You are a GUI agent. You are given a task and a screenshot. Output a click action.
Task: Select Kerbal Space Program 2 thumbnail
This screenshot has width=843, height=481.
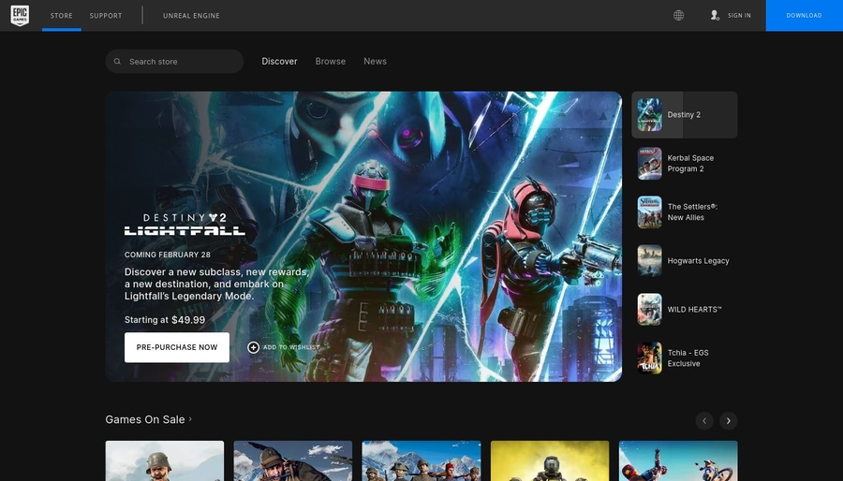point(650,163)
